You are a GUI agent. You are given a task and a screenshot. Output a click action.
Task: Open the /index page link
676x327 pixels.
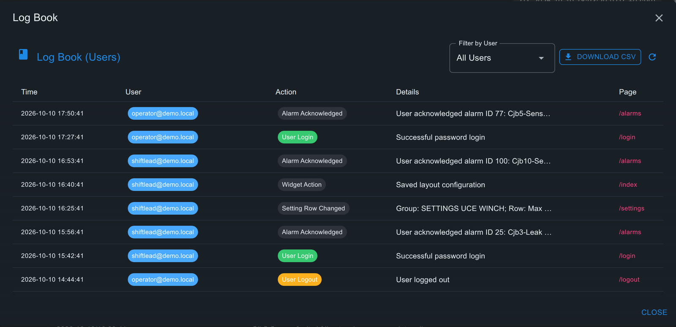click(x=628, y=184)
